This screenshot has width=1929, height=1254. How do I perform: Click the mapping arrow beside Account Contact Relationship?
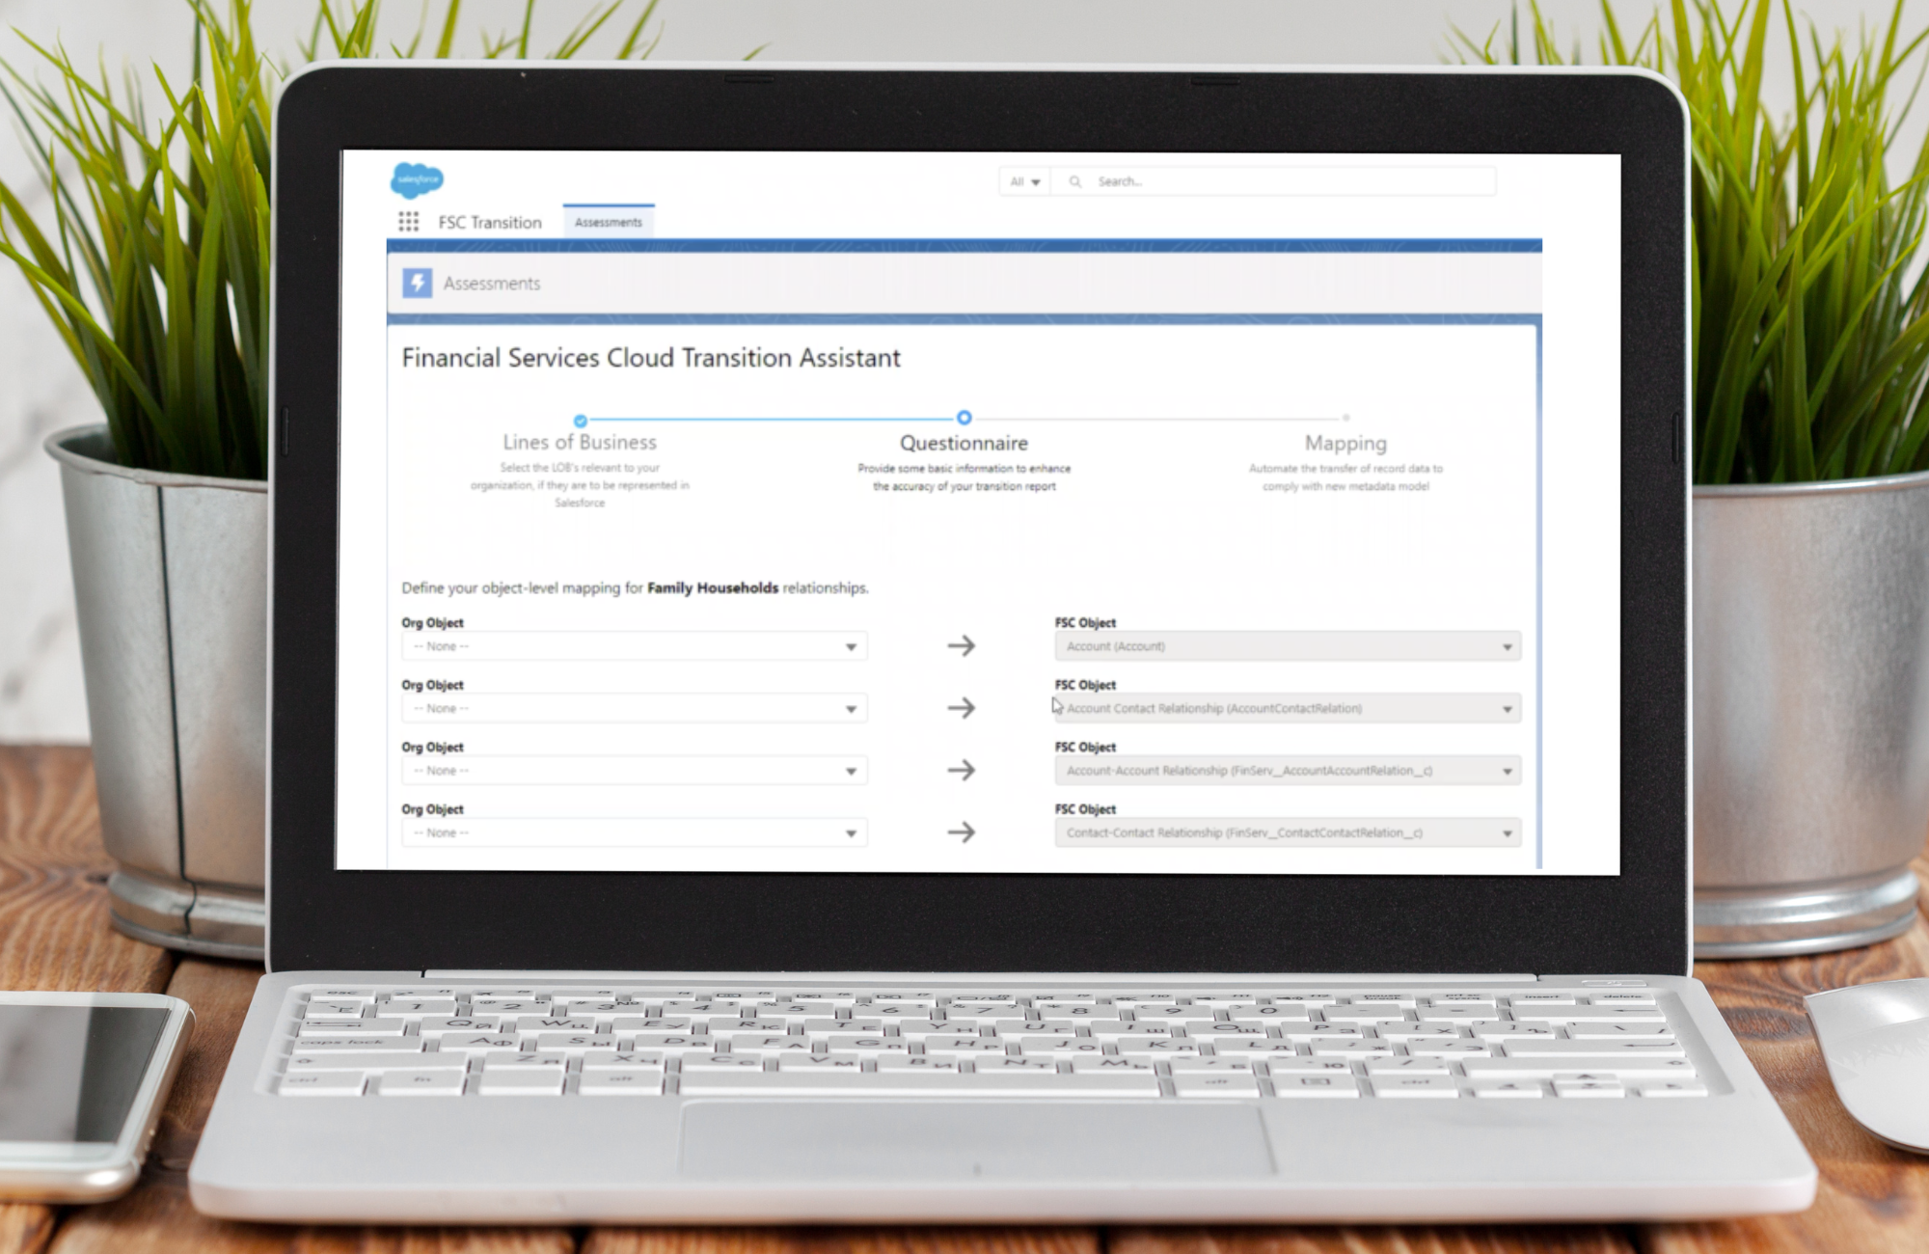click(961, 708)
